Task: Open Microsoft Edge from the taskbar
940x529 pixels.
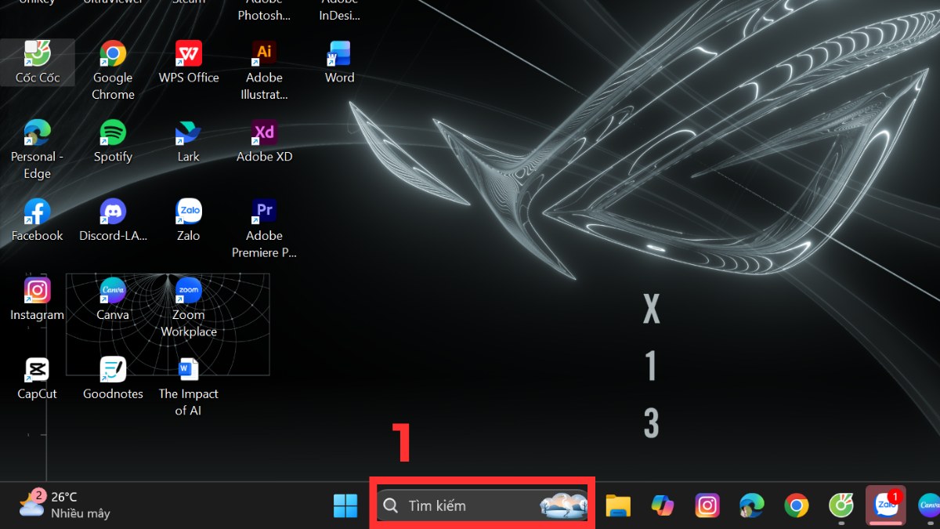Action: [752, 505]
